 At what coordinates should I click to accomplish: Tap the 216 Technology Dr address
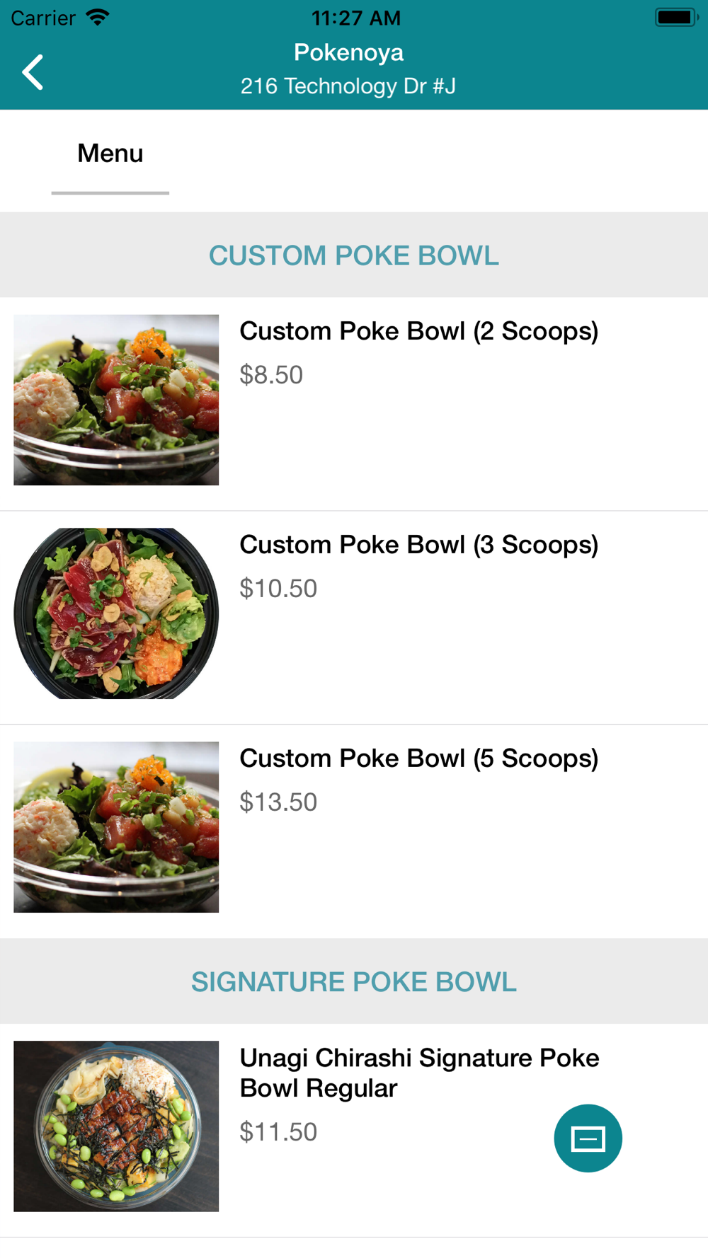click(348, 86)
